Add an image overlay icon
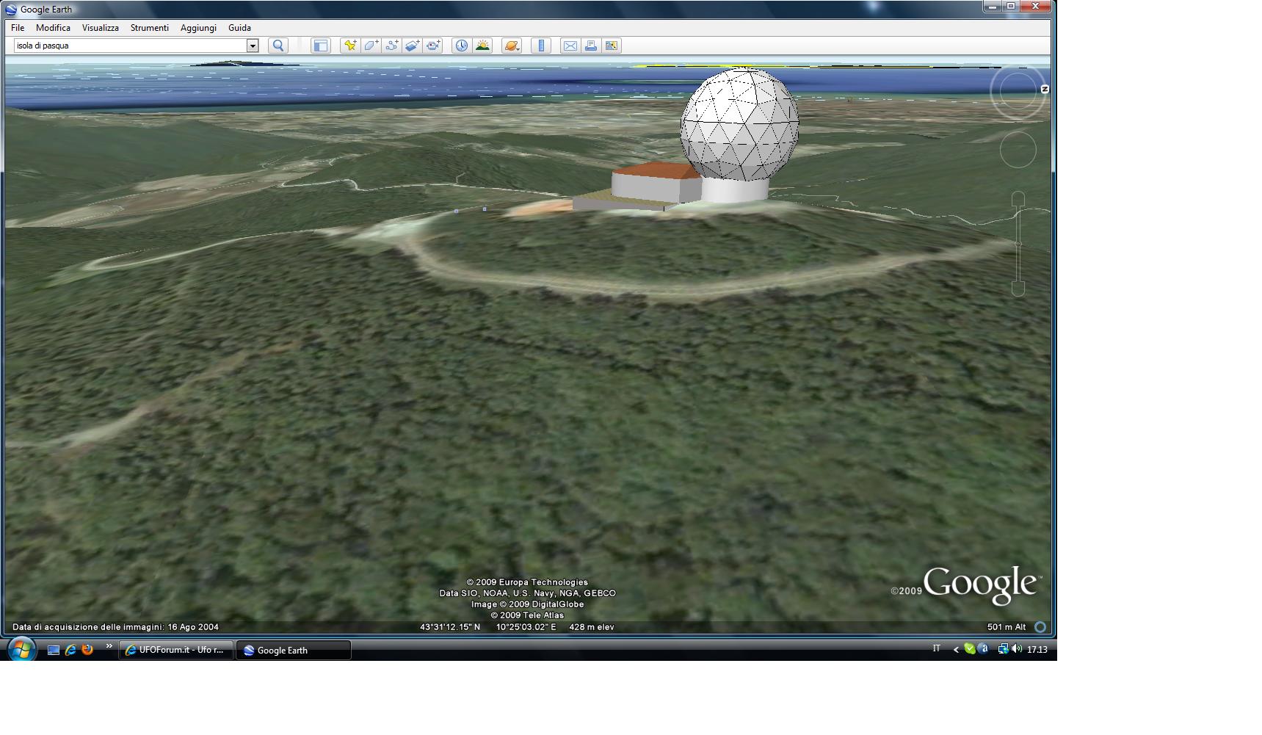1262x735 pixels. click(x=412, y=46)
